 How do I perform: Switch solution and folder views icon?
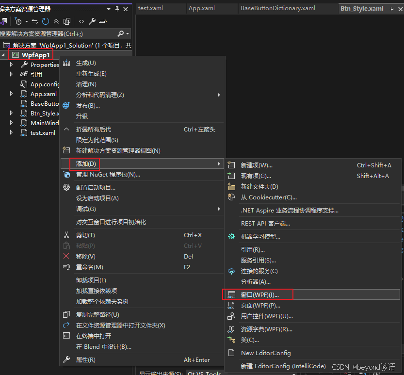coord(3,21)
